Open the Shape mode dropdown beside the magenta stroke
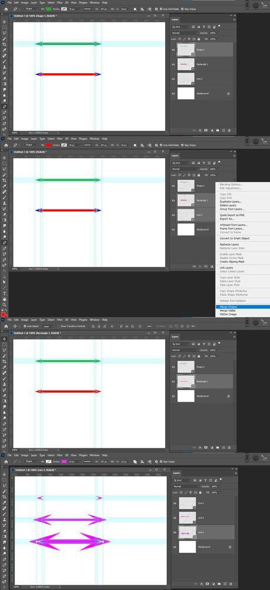 tap(32, 461)
